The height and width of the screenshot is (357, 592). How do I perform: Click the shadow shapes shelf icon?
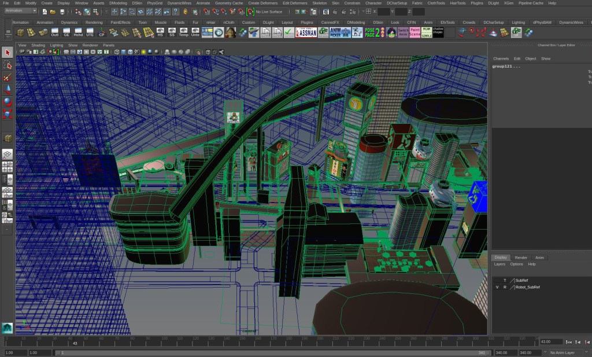click(x=438, y=32)
